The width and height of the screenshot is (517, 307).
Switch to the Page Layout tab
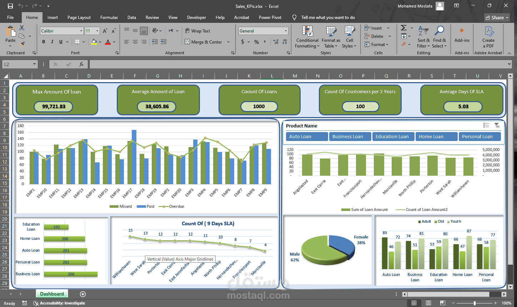tap(79, 17)
